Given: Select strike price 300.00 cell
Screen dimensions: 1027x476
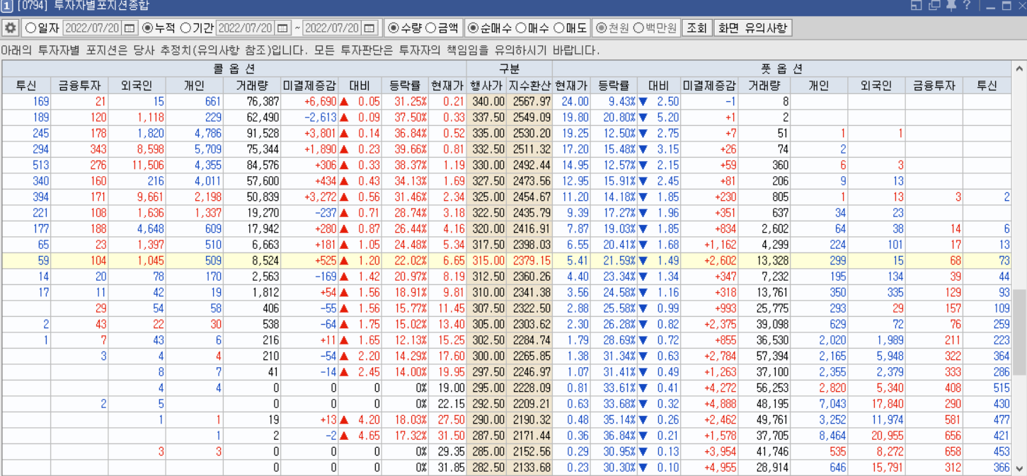Looking at the screenshot, I should click(486, 356).
